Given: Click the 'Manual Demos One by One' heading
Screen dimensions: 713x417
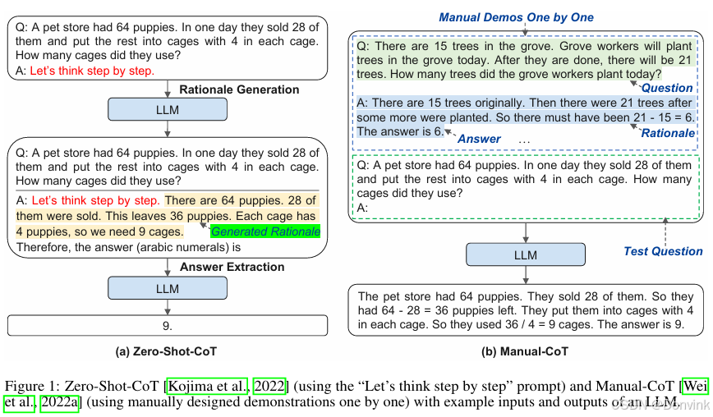Looking at the screenshot, I should (516, 17).
